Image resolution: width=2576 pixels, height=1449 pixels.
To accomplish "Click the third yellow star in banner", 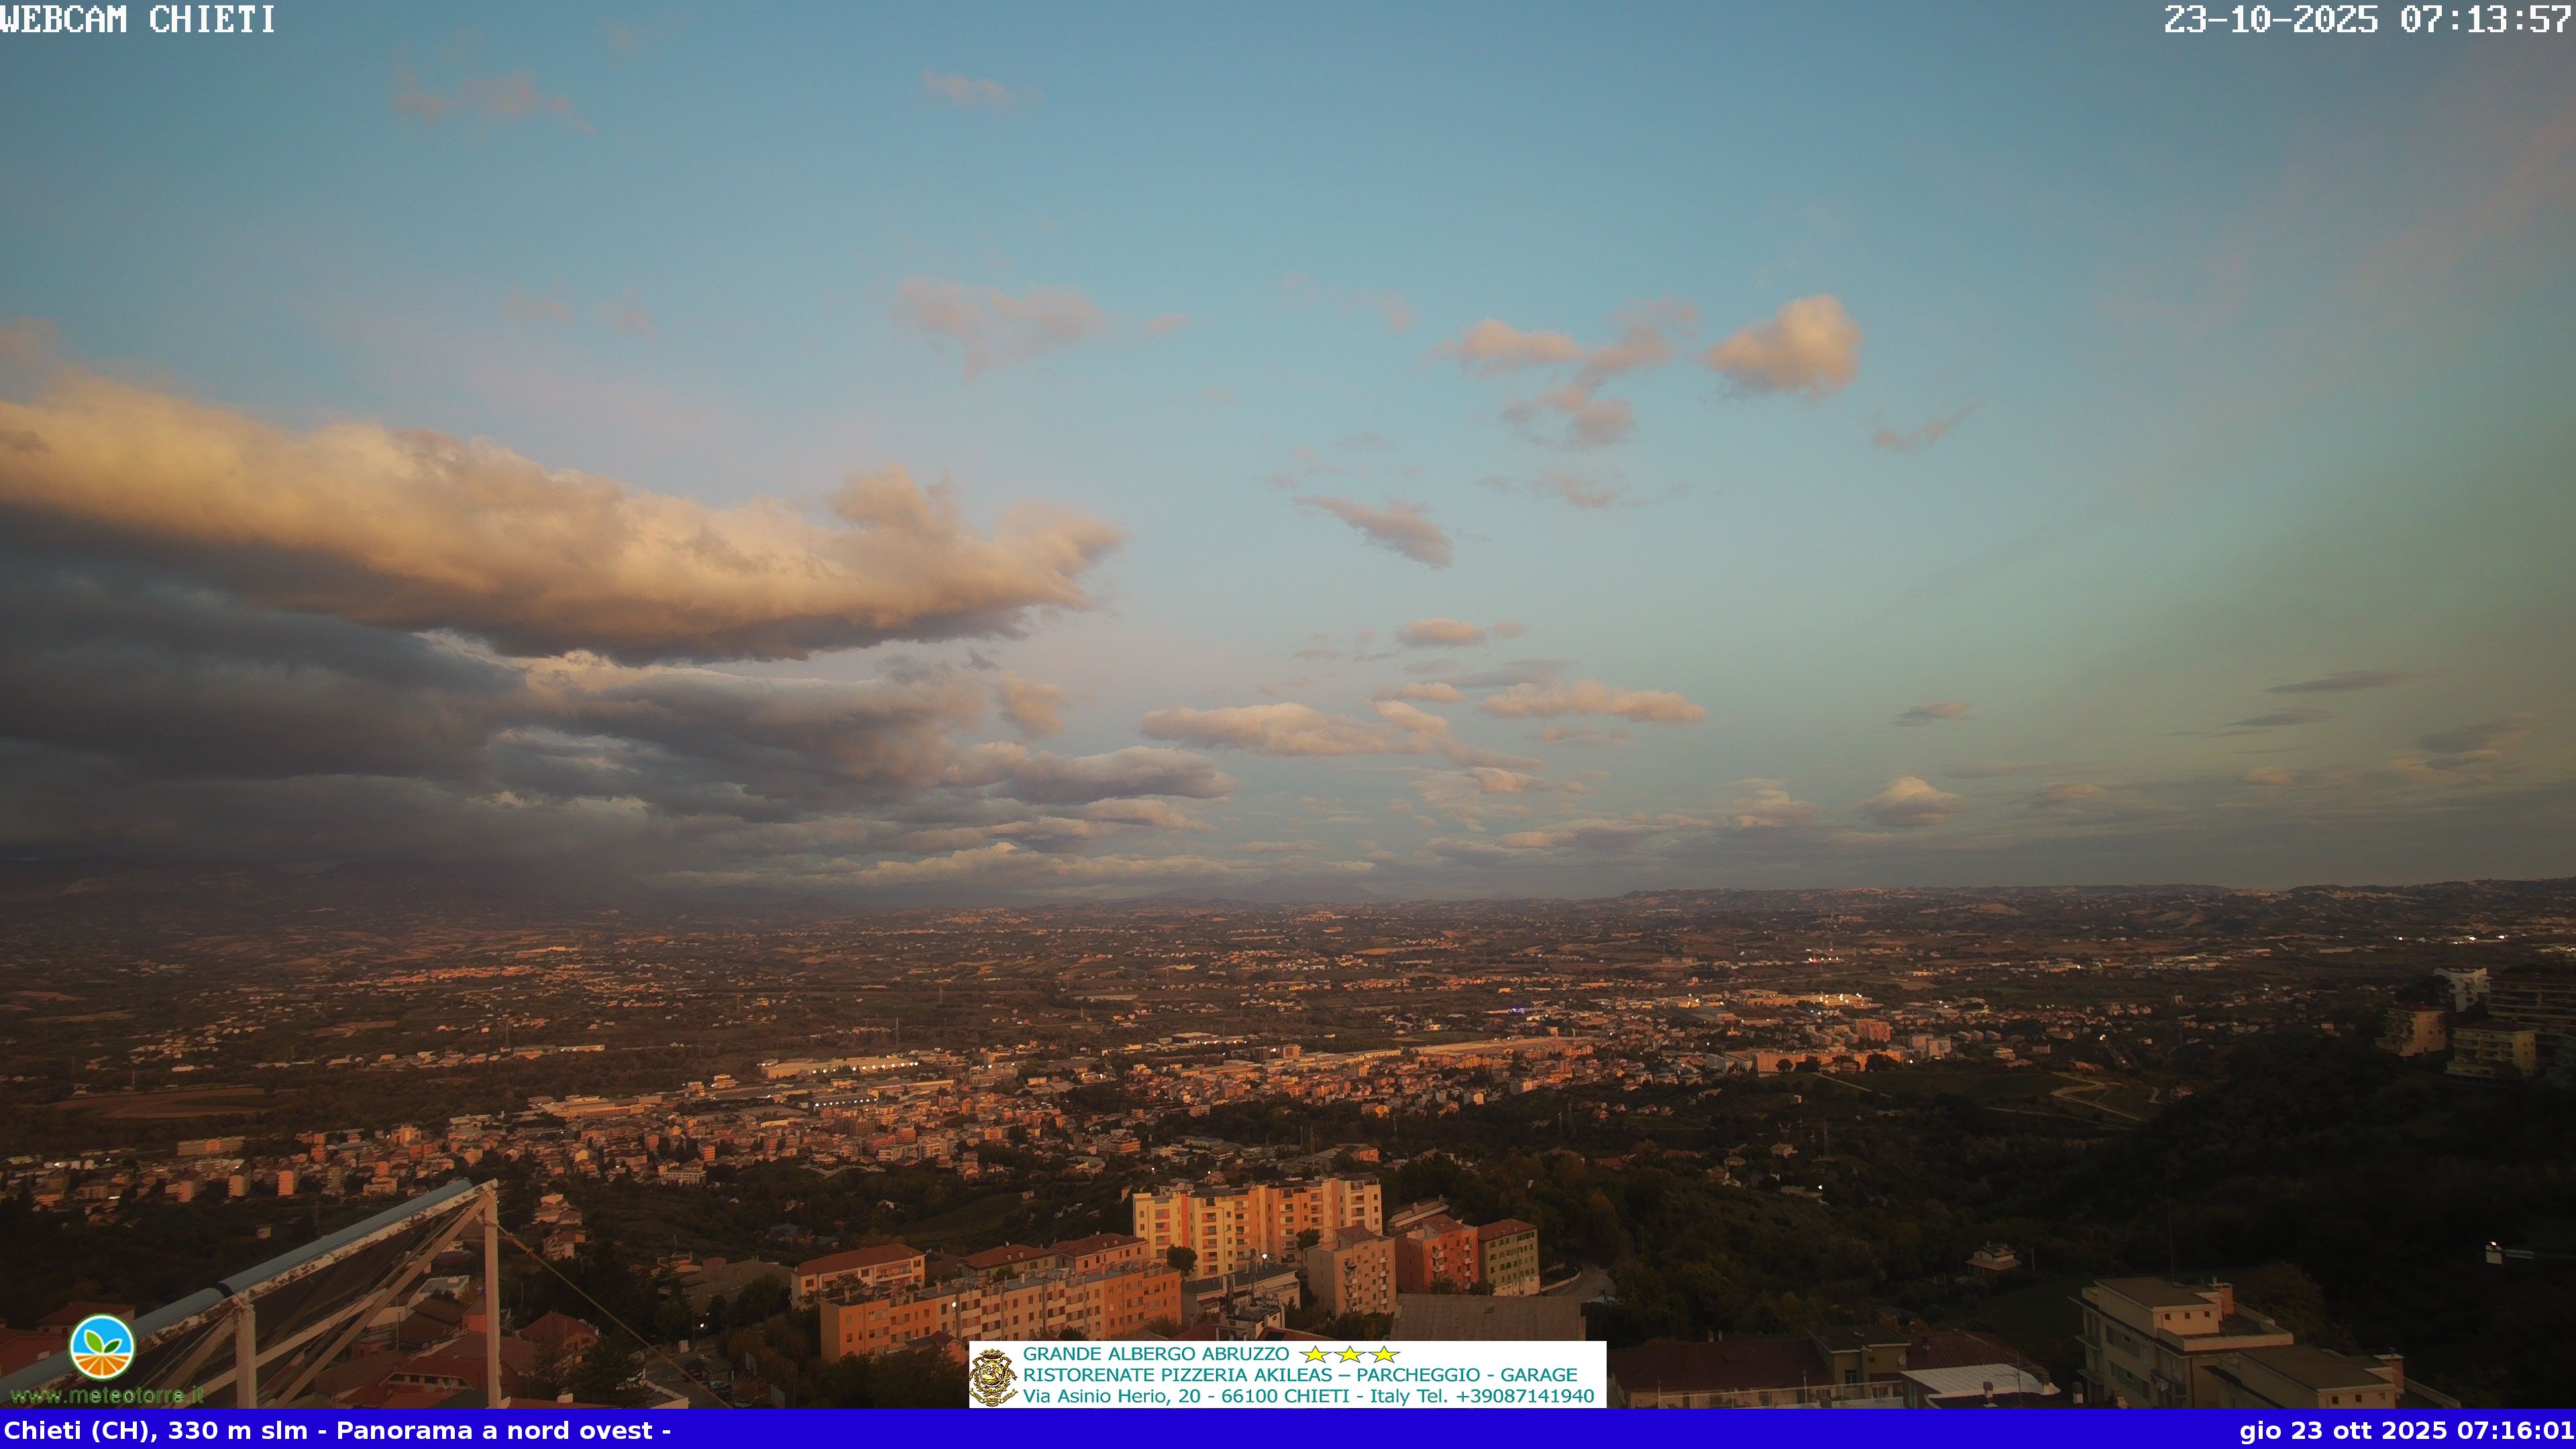I will point(1384,1354).
